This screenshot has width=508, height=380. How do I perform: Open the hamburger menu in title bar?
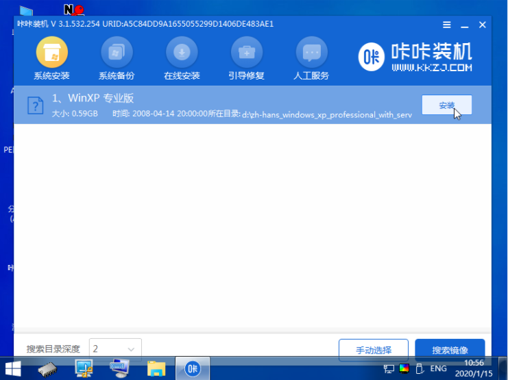(x=447, y=25)
